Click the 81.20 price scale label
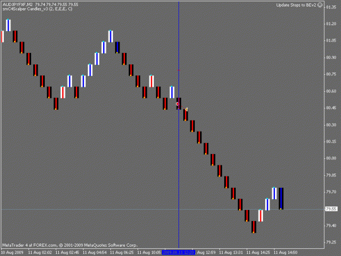341x256 pixels. point(331,23)
